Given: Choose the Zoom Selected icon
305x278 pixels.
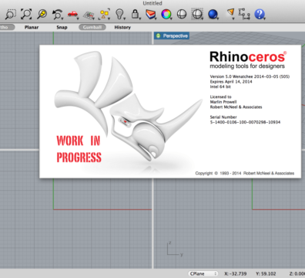Looking at the screenshot, I should [42, 14].
